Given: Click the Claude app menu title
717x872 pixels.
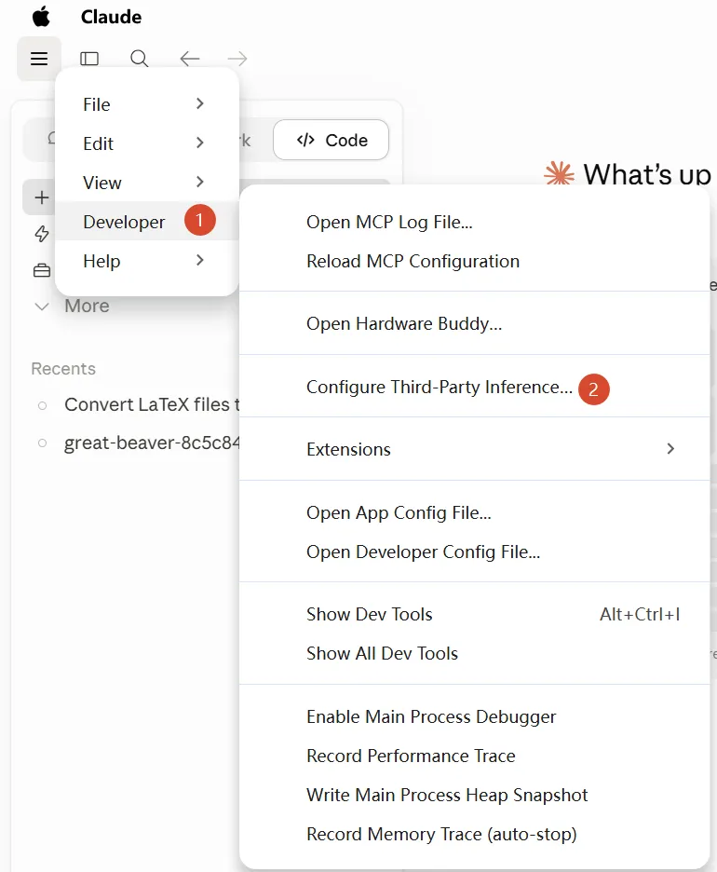Looking at the screenshot, I should 111,17.
